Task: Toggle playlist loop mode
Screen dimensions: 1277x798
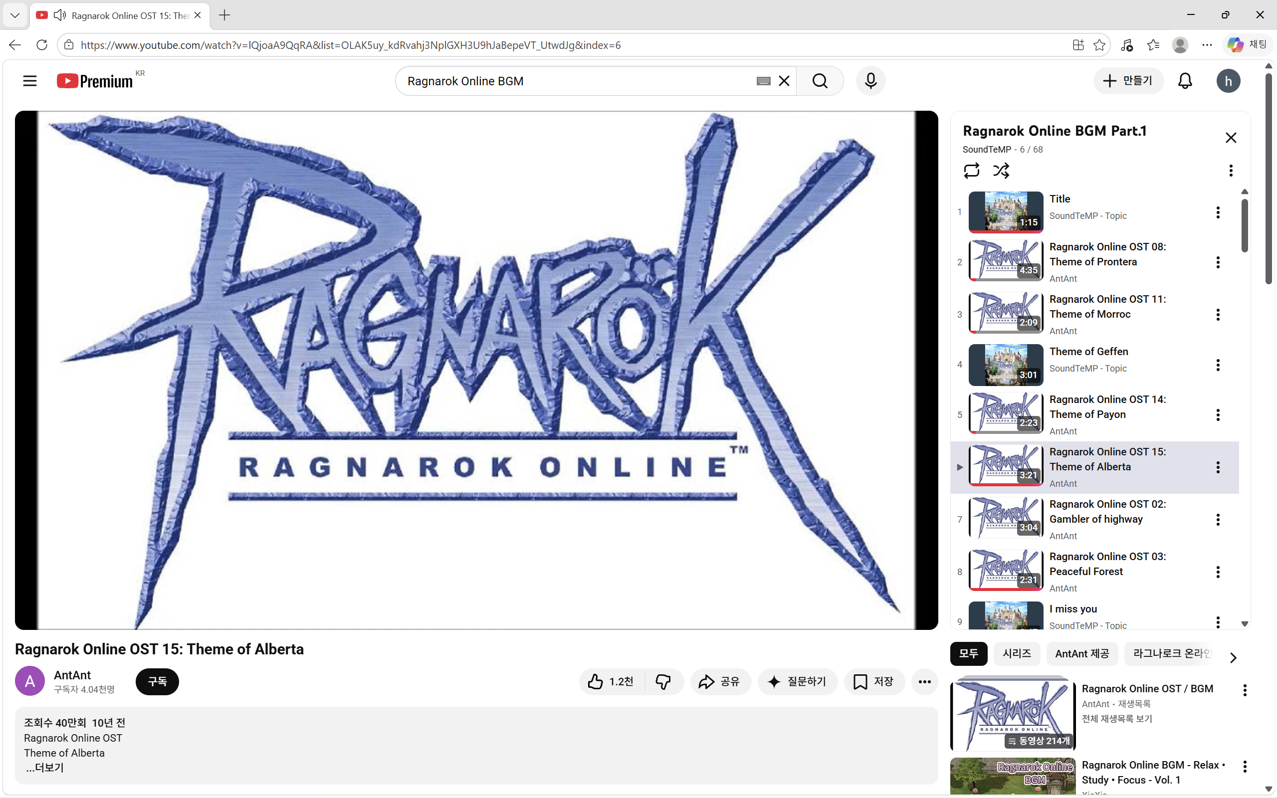Action: [972, 171]
